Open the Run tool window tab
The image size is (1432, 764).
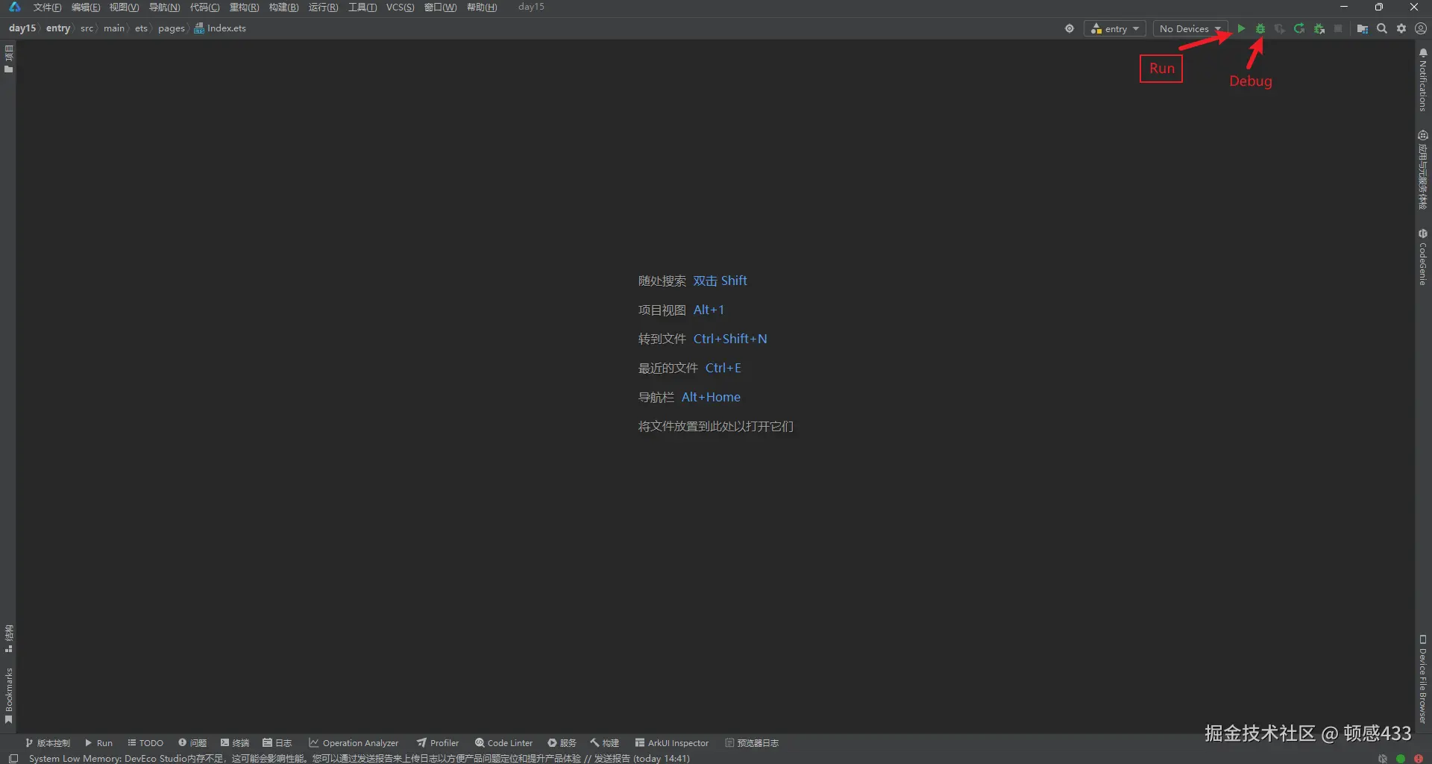point(98,743)
